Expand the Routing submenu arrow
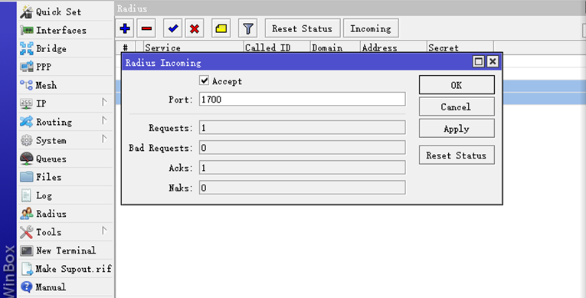 click(104, 120)
